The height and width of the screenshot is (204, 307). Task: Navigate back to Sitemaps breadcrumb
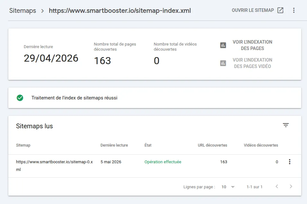[23, 11]
